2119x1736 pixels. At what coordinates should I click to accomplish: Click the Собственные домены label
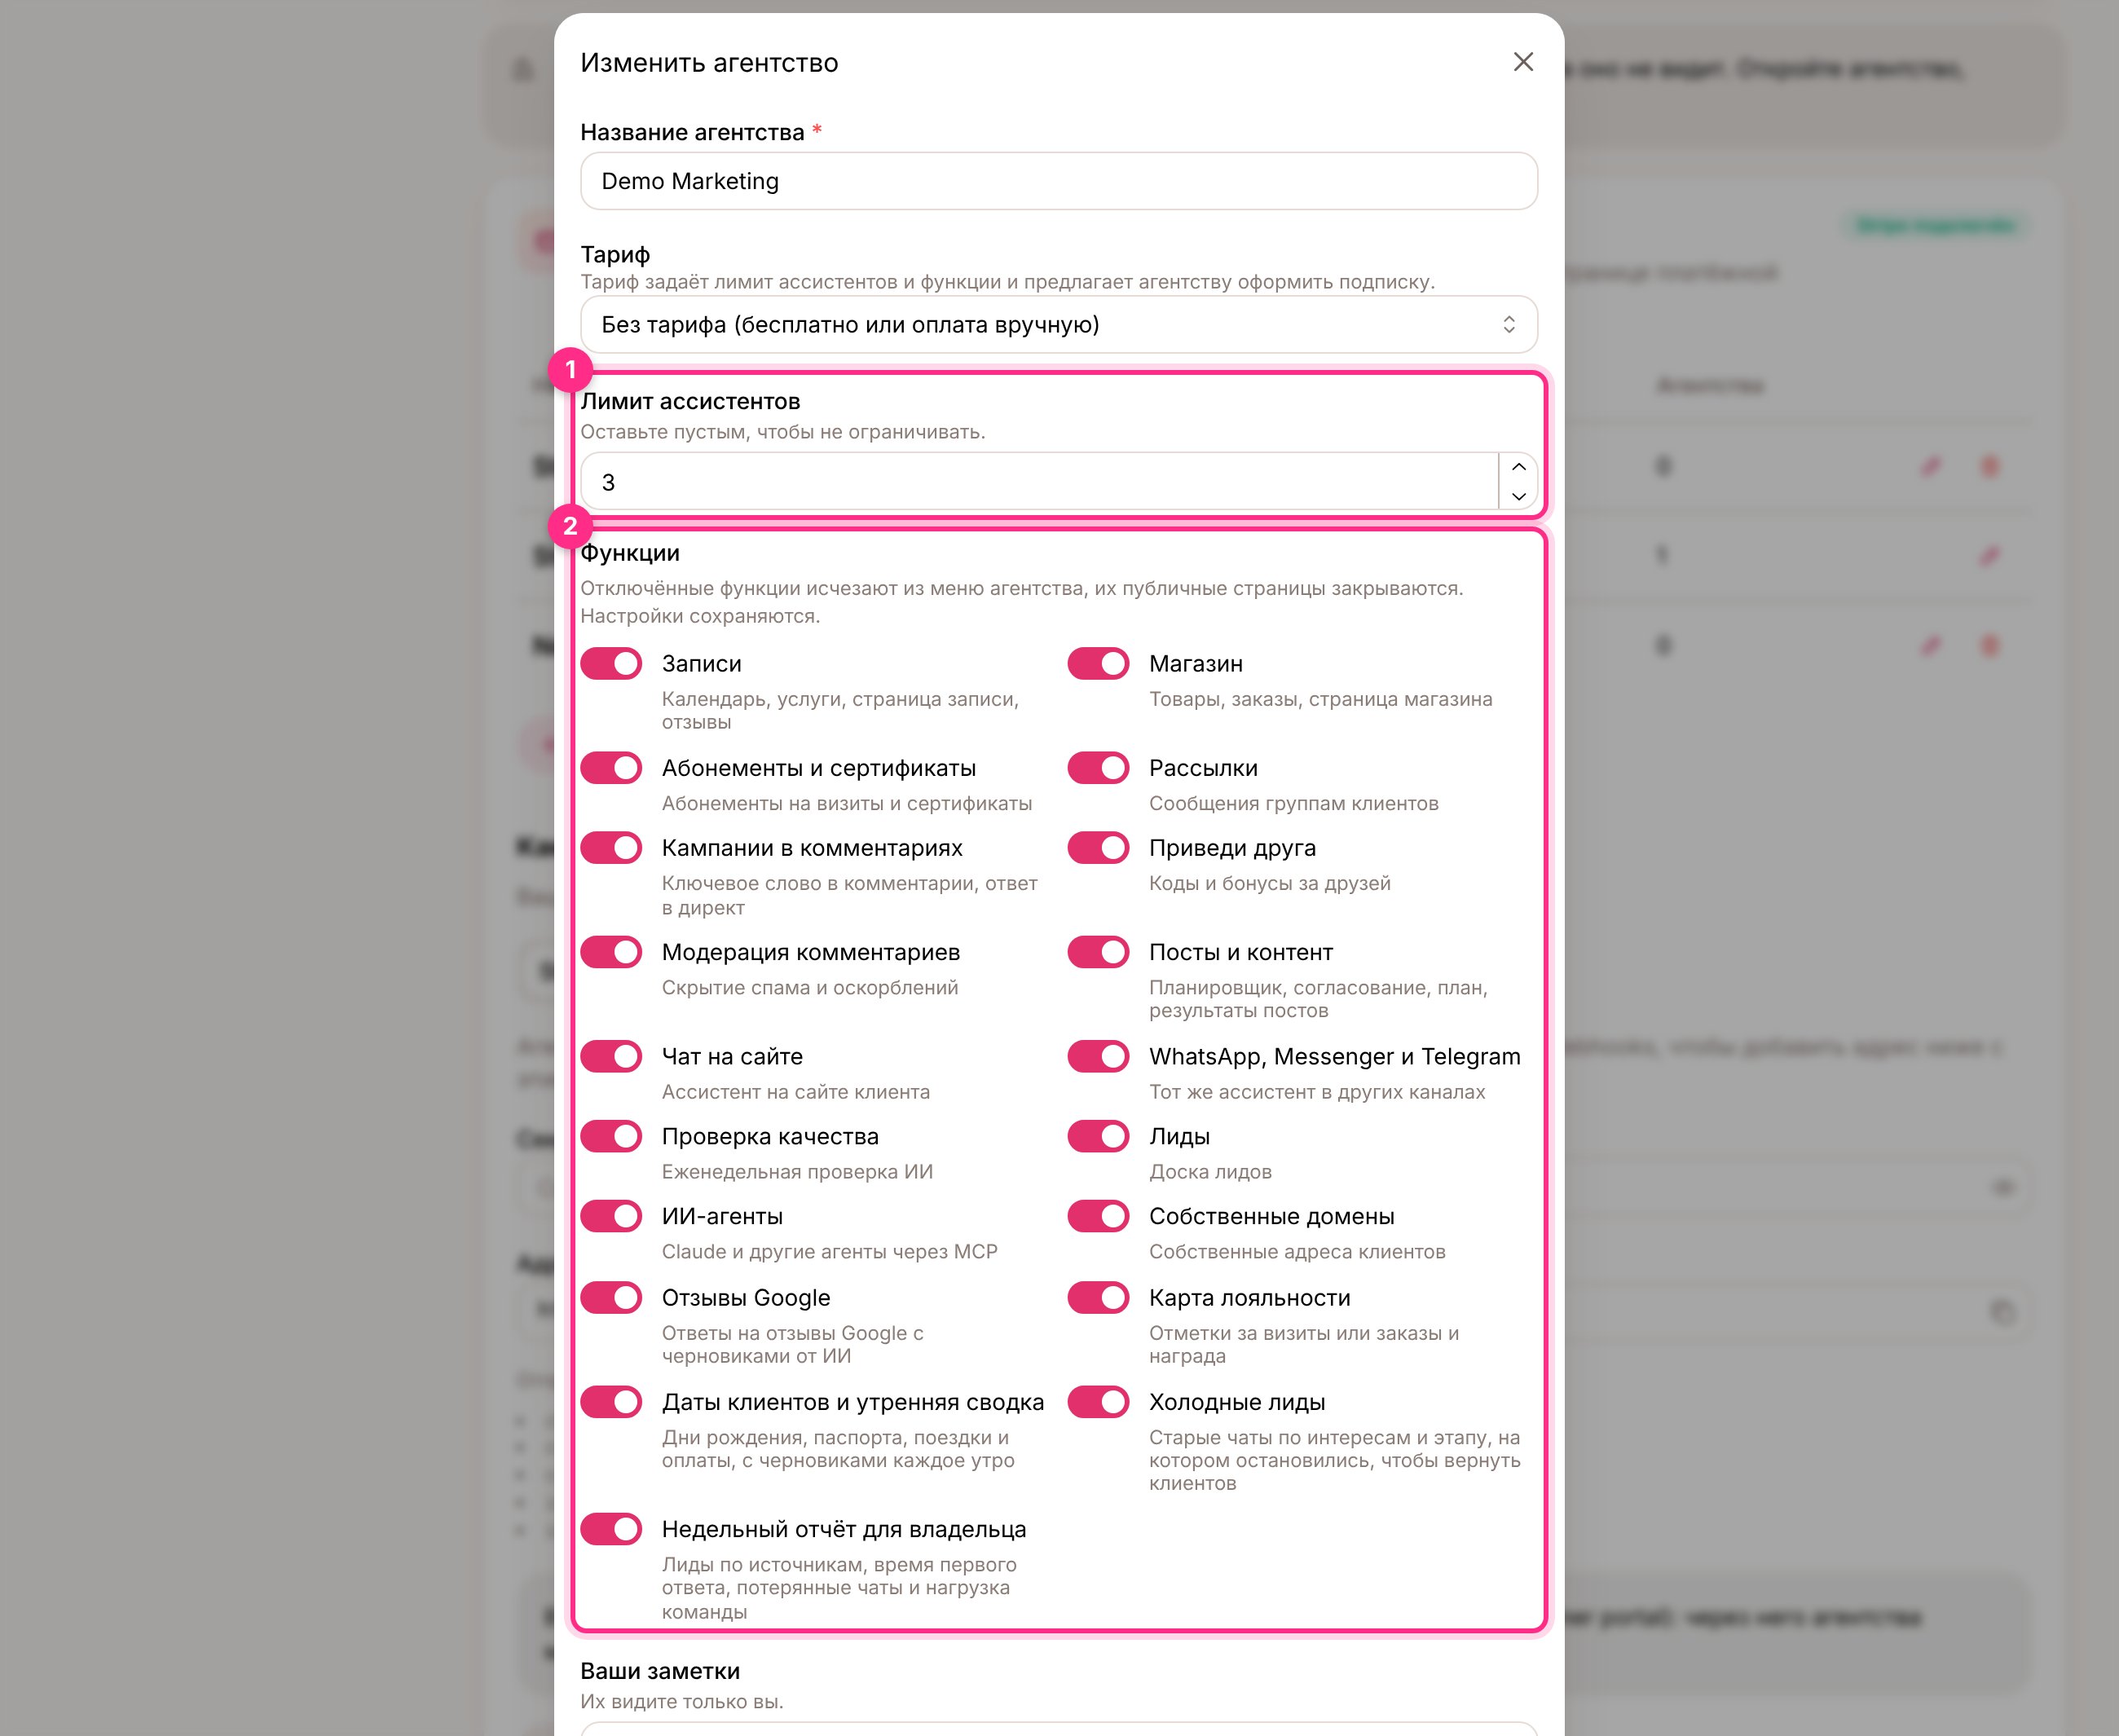1271,1216
